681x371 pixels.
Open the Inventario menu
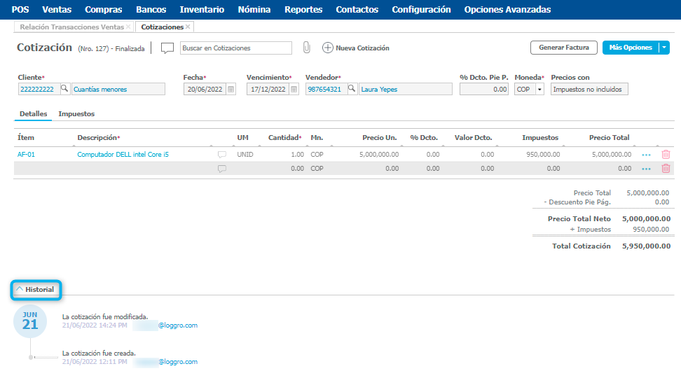point(202,10)
